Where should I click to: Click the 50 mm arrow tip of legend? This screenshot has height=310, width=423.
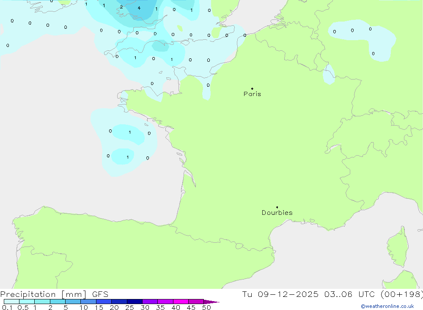coord(211,302)
